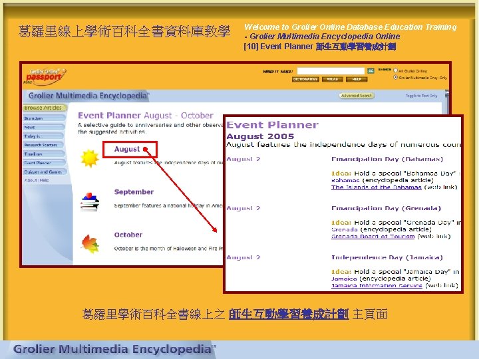The width and height of the screenshot is (479, 359).
Task: Click Emancipation Day (Bahamas) heading
Action: (x=387, y=159)
